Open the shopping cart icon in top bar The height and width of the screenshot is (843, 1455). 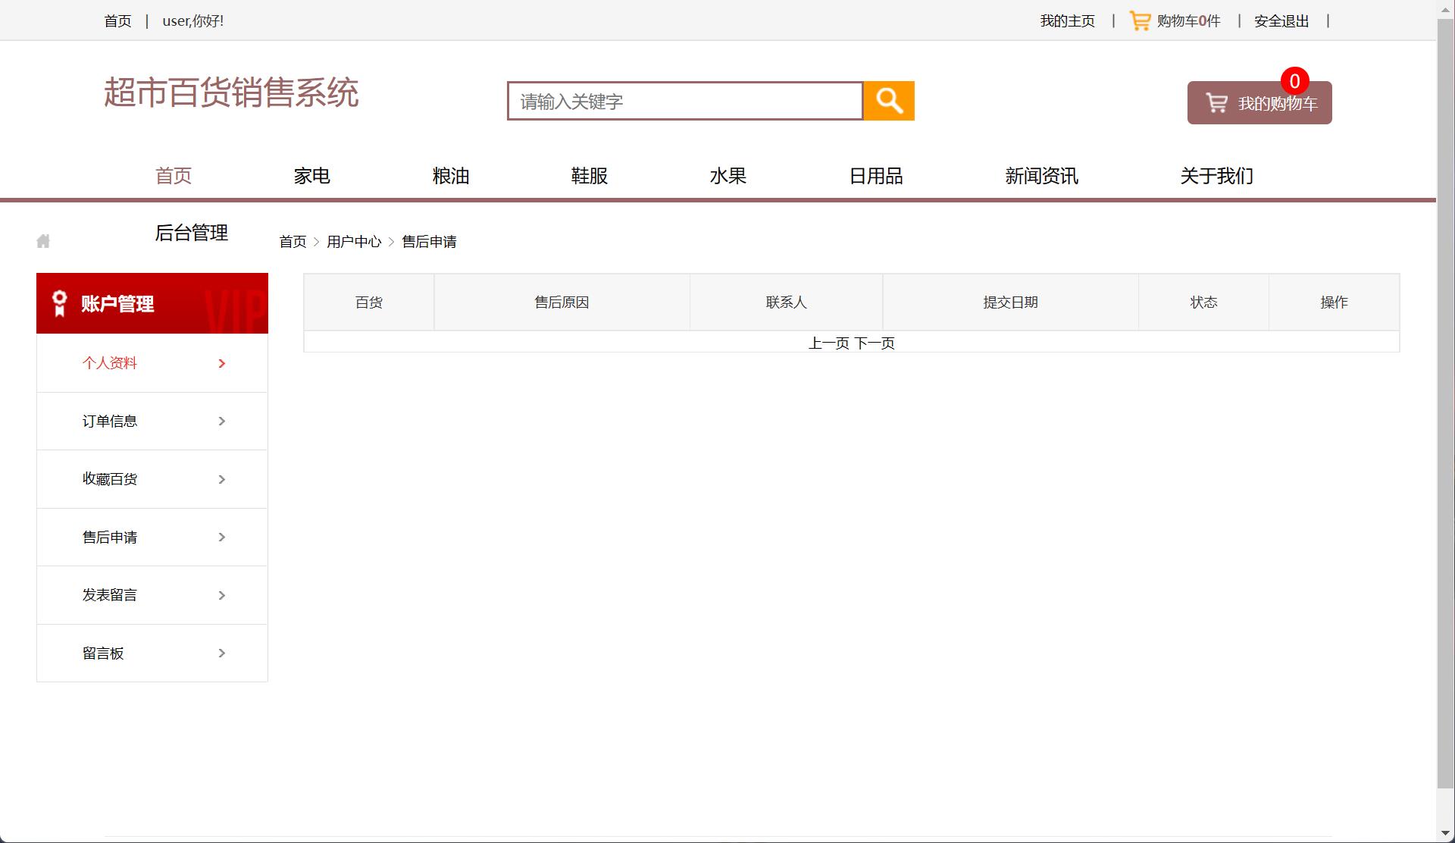(x=1139, y=20)
